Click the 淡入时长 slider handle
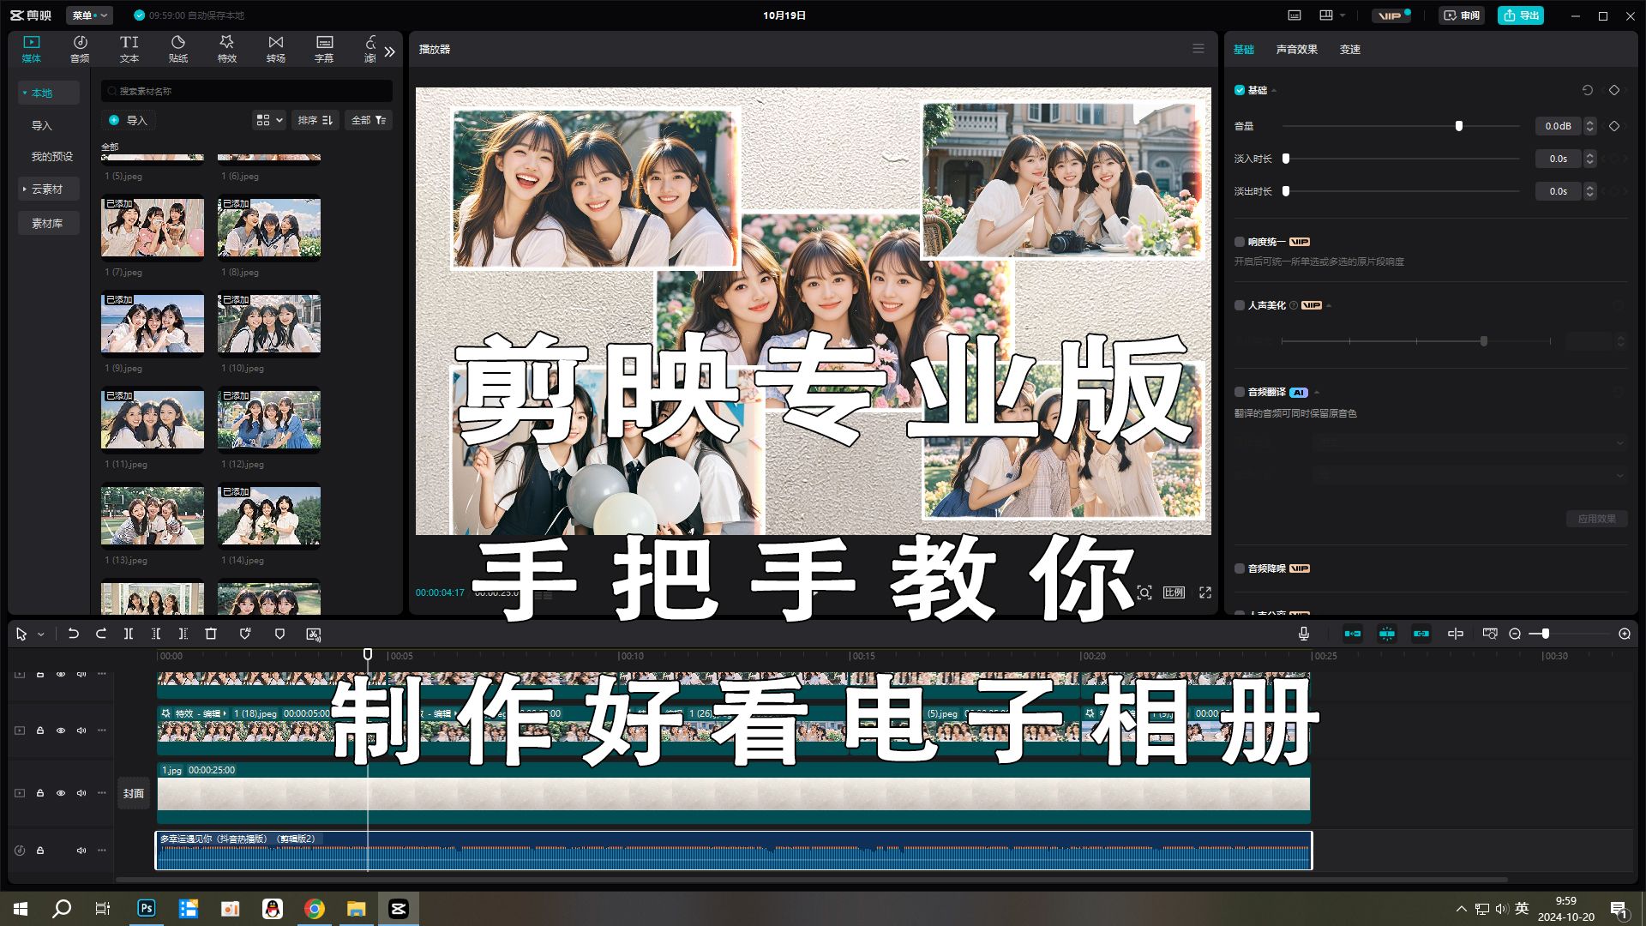The image size is (1646, 926). point(1286,159)
